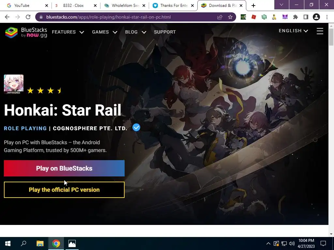334x250 pixels.
Task: Bookmark this page with the star icon
Action: (x=230, y=17)
